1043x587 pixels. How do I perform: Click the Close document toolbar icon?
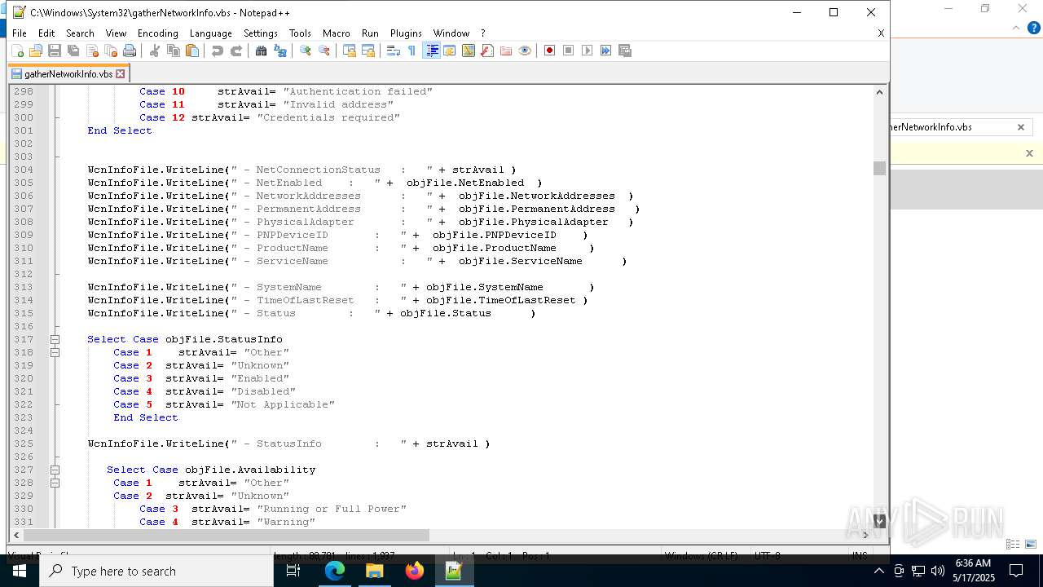(92, 51)
